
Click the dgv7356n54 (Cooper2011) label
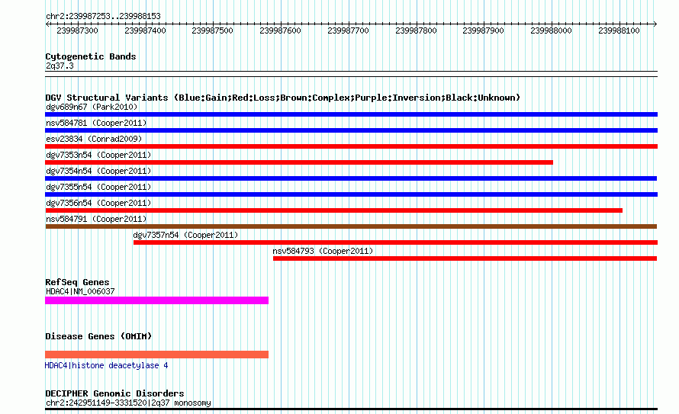(x=98, y=203)
